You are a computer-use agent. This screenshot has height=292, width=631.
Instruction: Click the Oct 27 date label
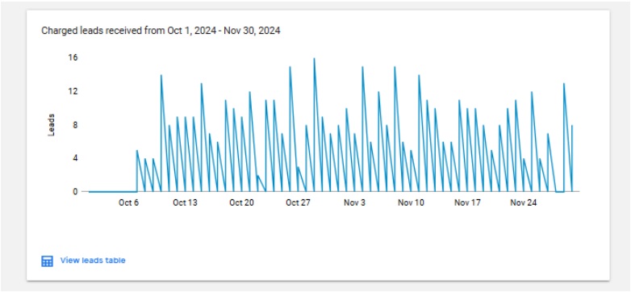coord(299,202)
